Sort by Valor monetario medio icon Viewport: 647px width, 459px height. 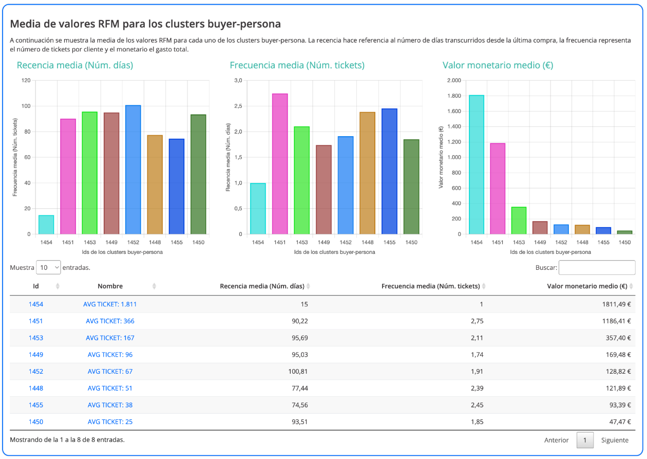(632, 286)
